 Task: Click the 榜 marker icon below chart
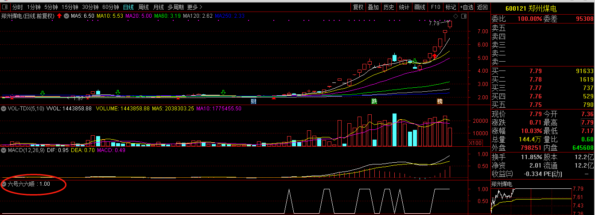tap(439, 102)
